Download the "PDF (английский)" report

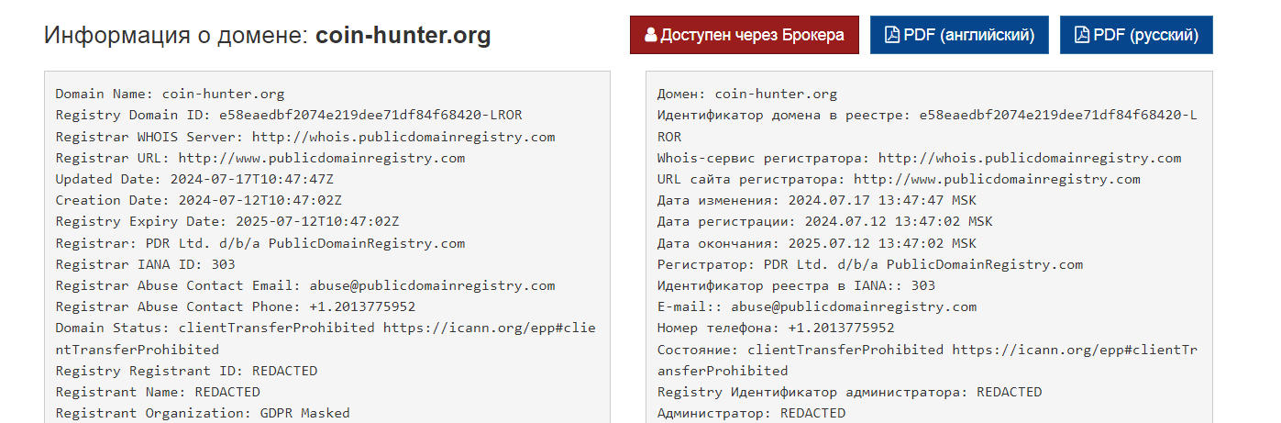tap(958, 36)
